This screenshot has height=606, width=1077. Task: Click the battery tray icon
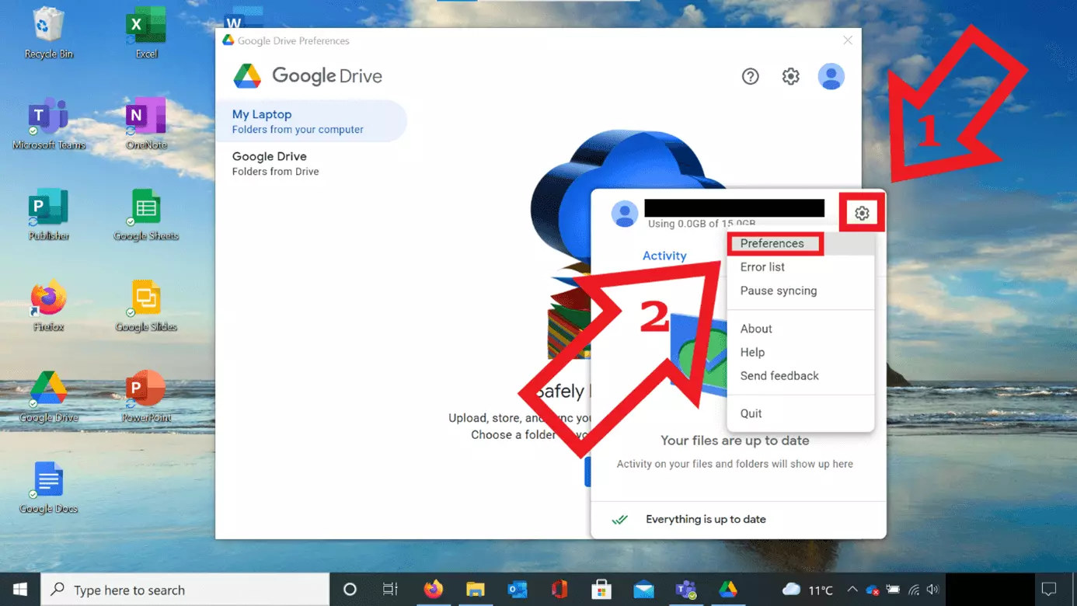pos(893,590)
